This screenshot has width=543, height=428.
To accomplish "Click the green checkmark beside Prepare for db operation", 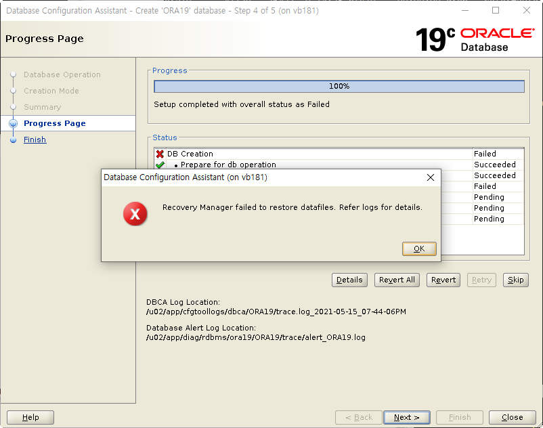I will point(160,165).
